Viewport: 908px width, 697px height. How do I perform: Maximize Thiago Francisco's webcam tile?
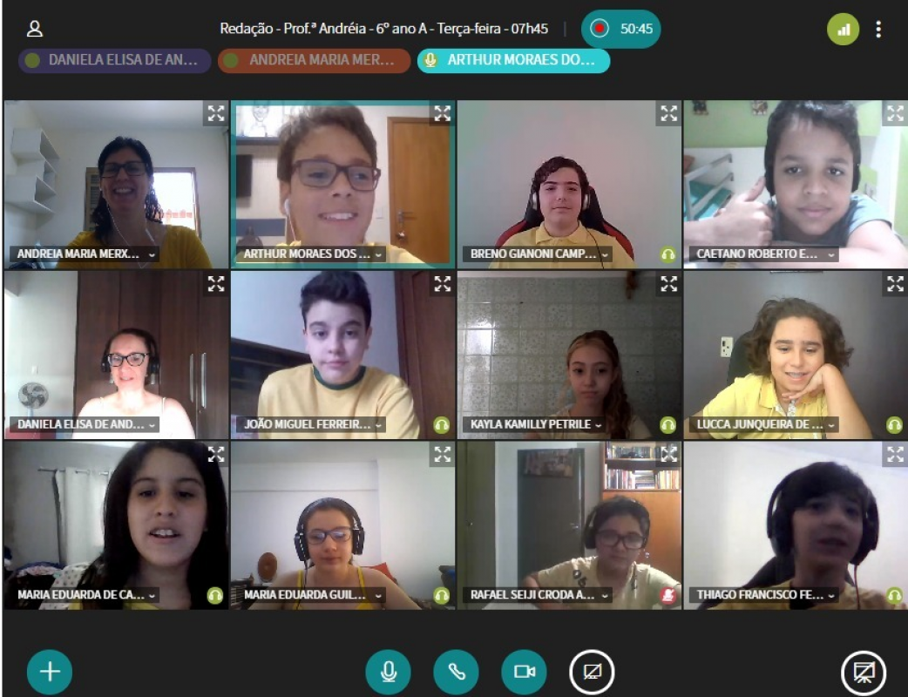[895, 455]
